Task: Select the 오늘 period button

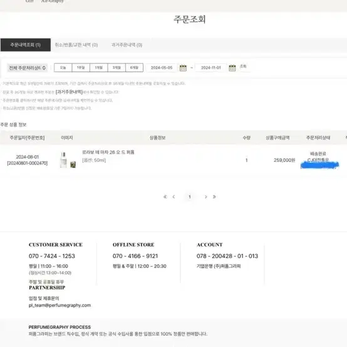Action: 63,68
